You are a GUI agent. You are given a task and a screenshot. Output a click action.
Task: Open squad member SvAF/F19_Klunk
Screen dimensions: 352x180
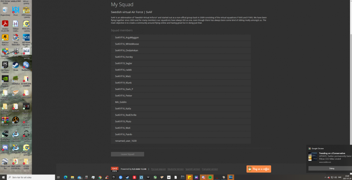(181, 83)
